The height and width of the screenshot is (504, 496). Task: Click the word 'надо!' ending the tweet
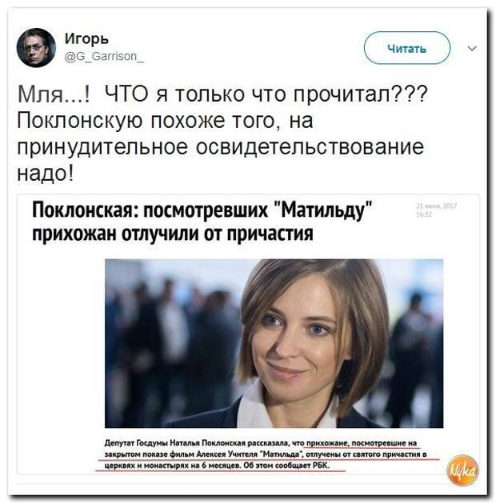(x=46, y=174)
